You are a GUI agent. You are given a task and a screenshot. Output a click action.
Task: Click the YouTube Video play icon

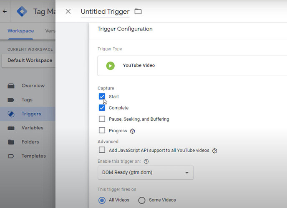(111, 66)
